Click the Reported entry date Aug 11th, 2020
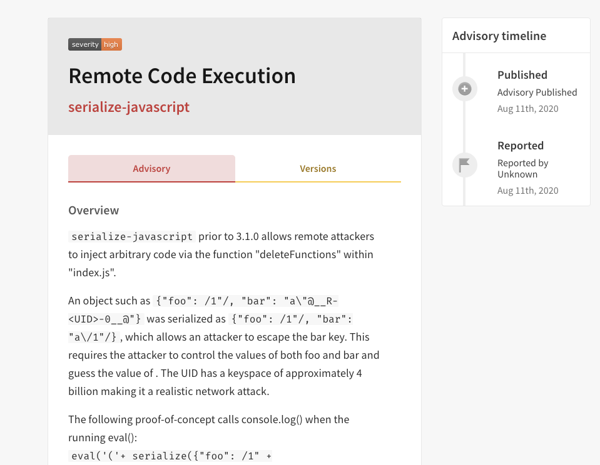The height and width of the screenshot is (465, 600). pyautogui.click(x=527, y=190)
